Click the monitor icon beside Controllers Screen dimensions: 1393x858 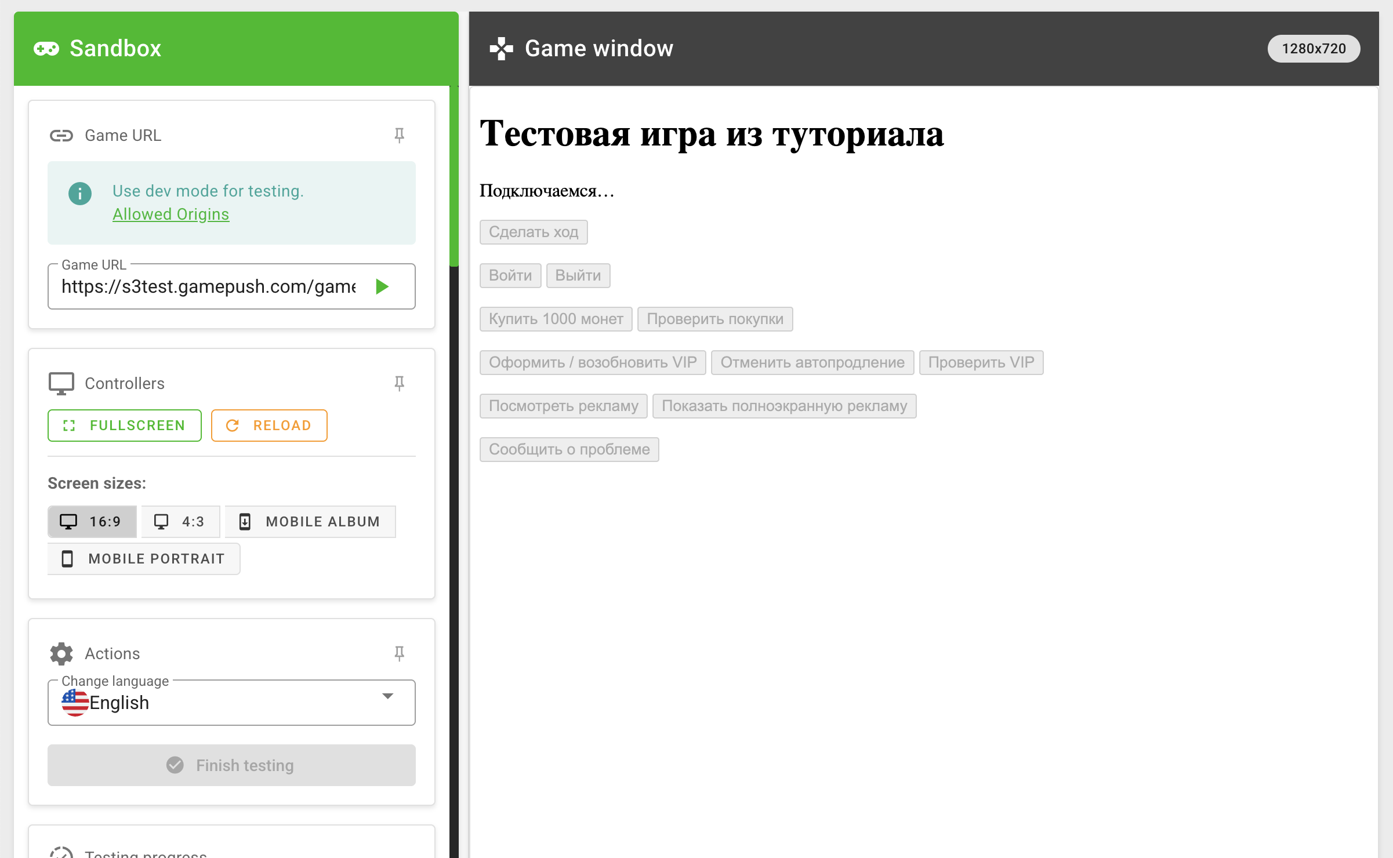(61, 383)
